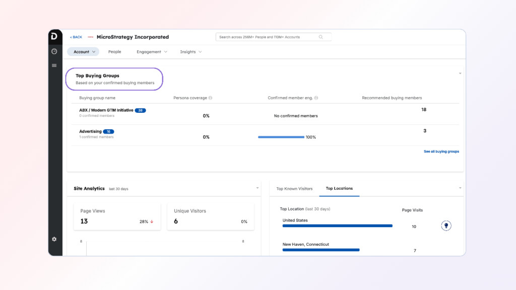
Task: Expand the Account dropdown tab
Action: 83,52
